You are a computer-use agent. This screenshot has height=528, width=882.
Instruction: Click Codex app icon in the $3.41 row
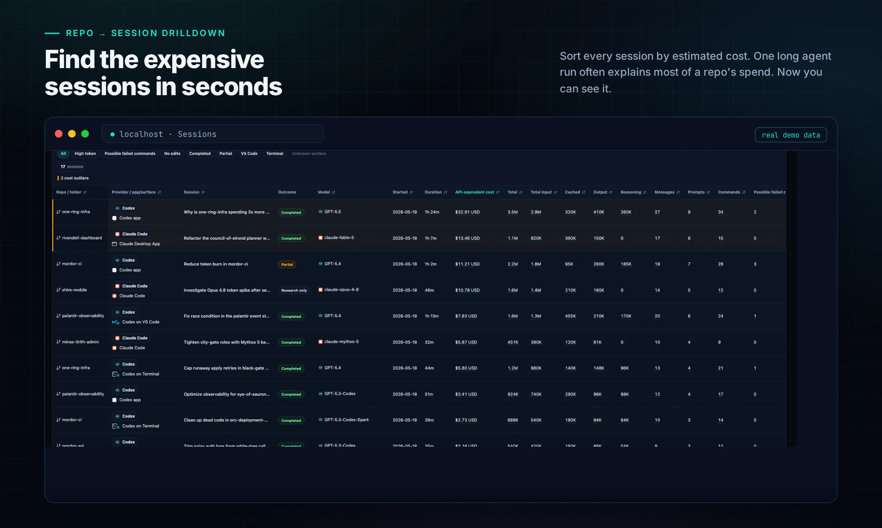click(x=115, y=400)
